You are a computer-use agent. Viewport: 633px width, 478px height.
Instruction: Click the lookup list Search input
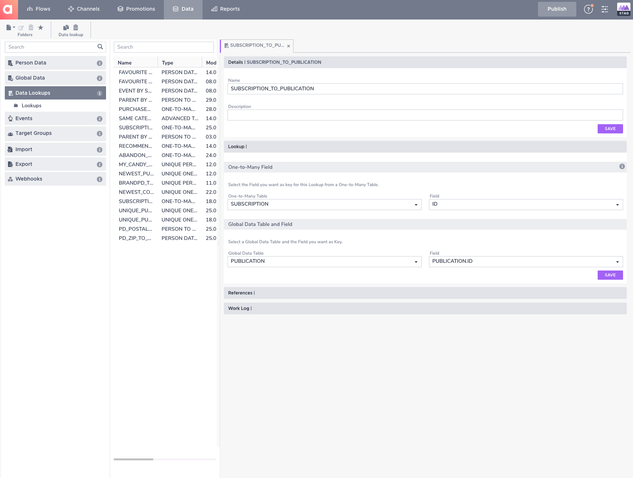point(163,47)
